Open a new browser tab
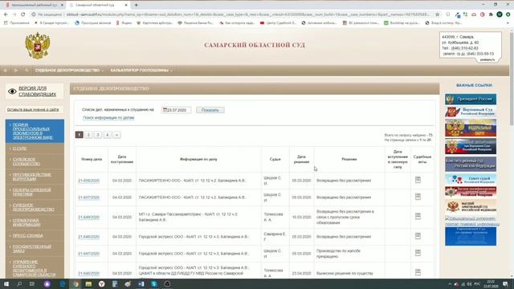This screenshot has height=289, width=514. pos(136,5)
